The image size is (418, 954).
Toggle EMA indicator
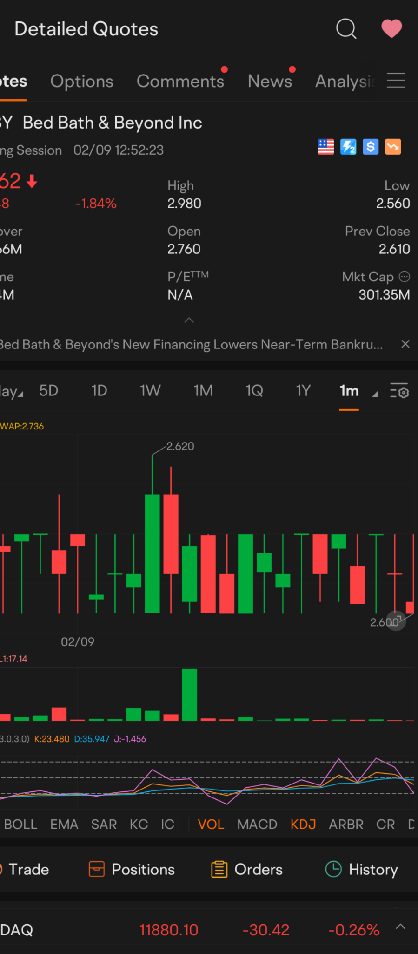[64, 824]
